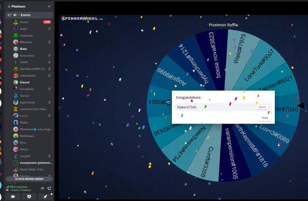Select user name LoneTurk | Fire Tribe
The image size is (308, 201).
point(33,109)
